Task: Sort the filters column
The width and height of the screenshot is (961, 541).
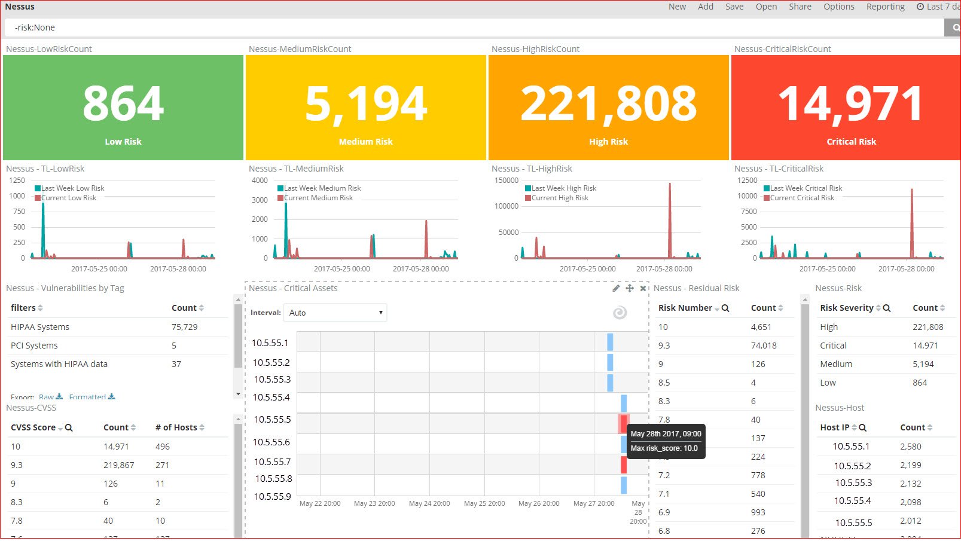Action: pyautogui.click(x=40, y=308)
